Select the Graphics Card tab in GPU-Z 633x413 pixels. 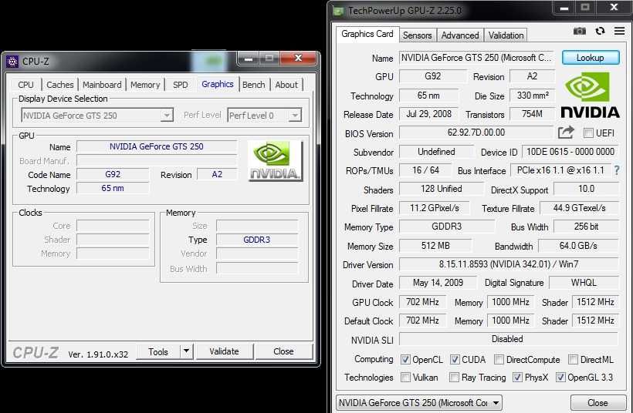367,34
